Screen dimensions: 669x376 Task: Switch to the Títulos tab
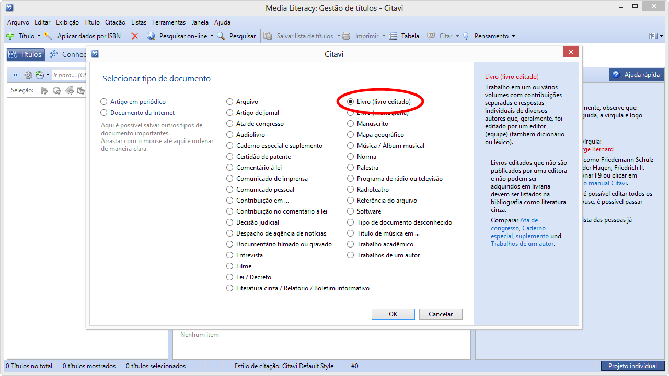coord(26,54)
